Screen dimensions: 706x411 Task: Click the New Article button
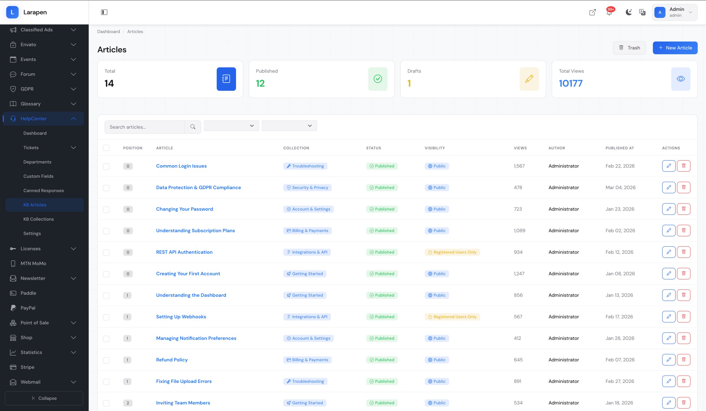[675, 48]
